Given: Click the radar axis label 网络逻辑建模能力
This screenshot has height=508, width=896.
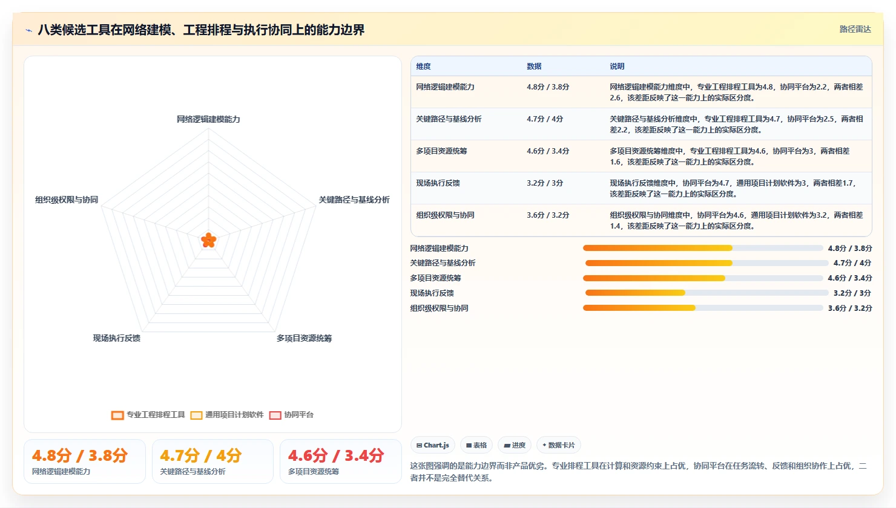Looking at the screenshot, I should coord(208,119).
